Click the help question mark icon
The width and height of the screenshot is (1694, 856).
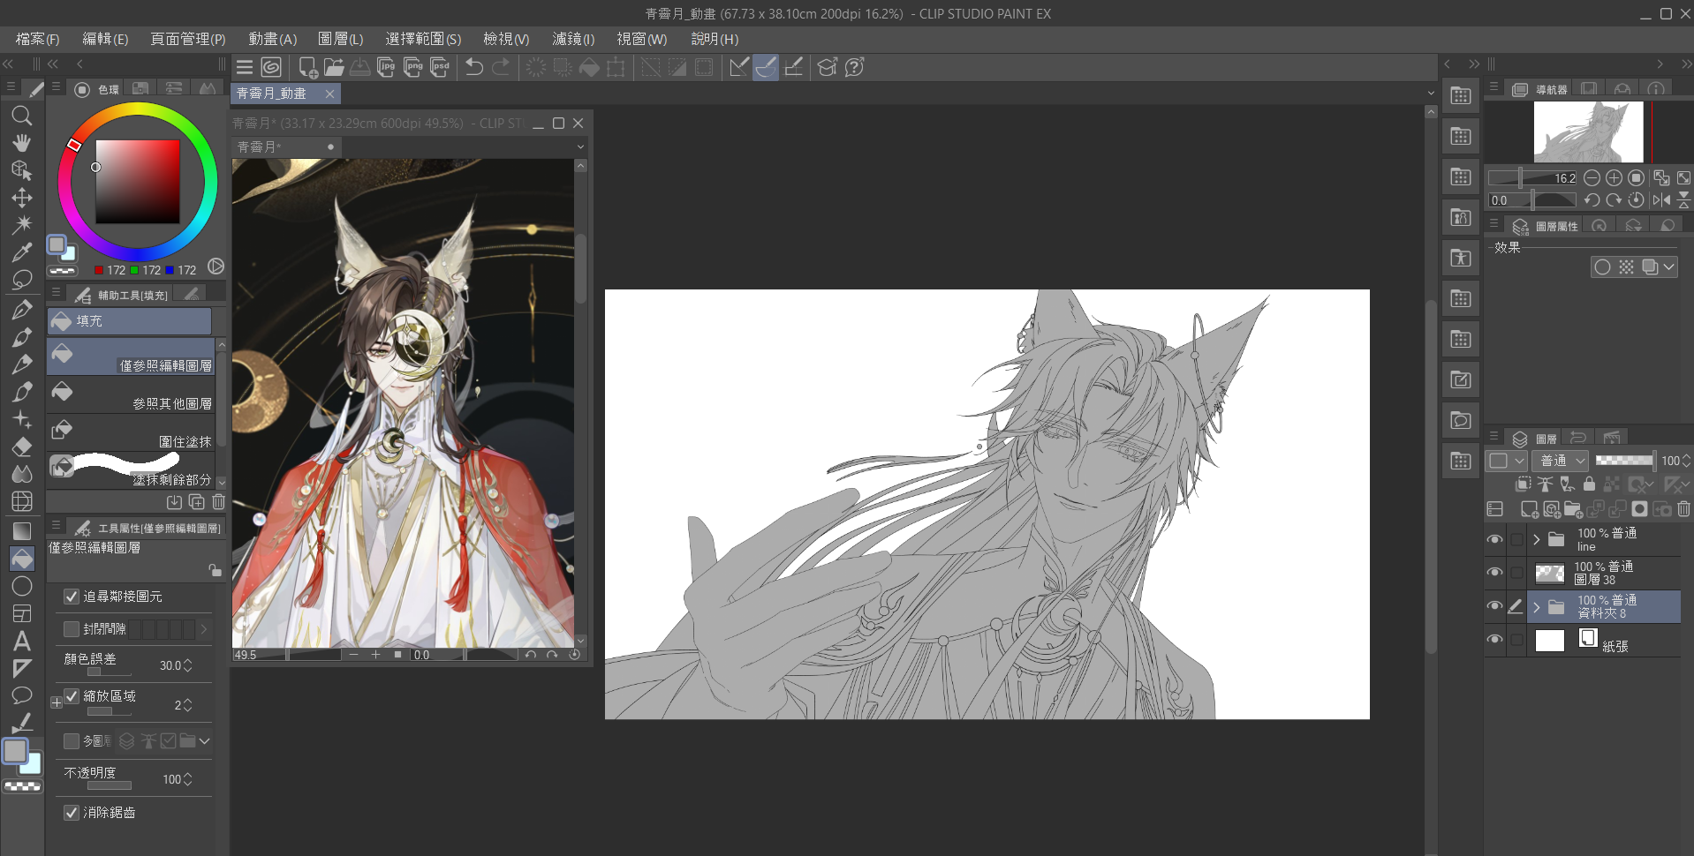point(854,67)
